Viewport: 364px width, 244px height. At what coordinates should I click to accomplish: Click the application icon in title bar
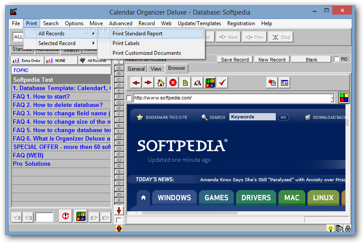click(x=14, y=11)
